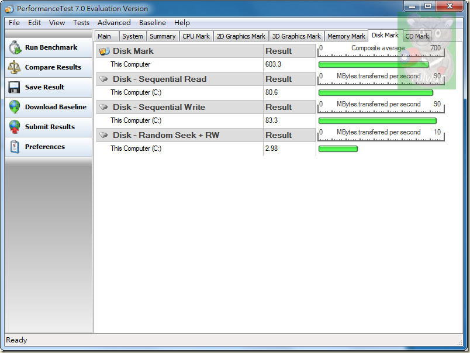Click the Download Baseline button label
Viewport: 470px width, 353px height.
[x=56, y=107]
